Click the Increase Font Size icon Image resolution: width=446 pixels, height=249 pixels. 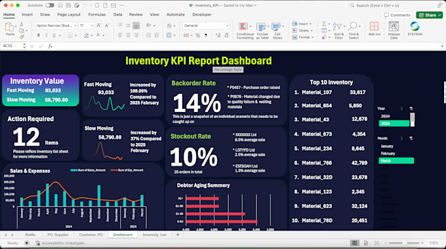(x=98, y=26)
